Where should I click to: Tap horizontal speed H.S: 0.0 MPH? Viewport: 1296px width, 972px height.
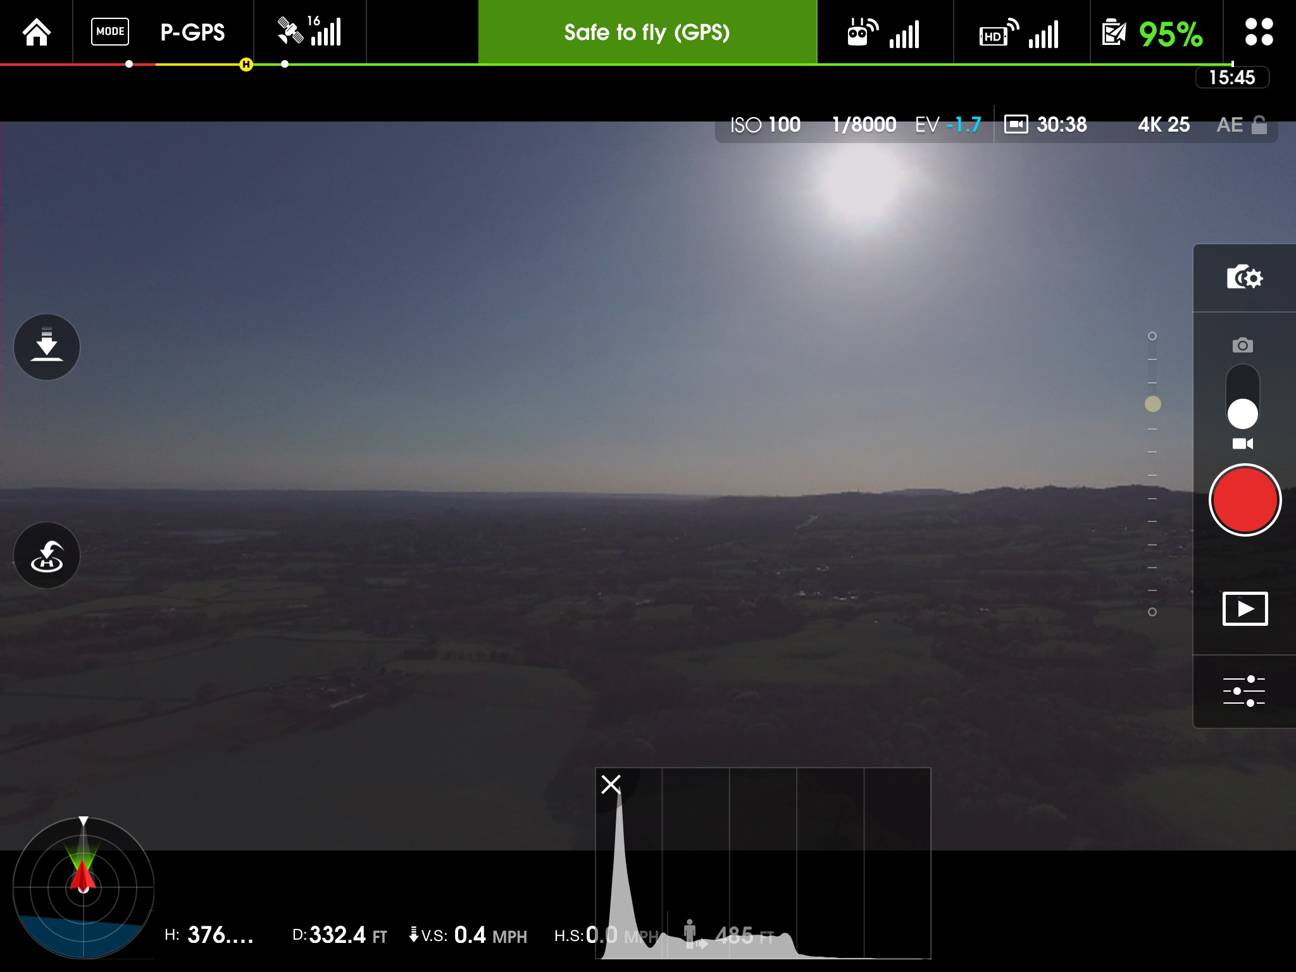click(x=606, y=935)
